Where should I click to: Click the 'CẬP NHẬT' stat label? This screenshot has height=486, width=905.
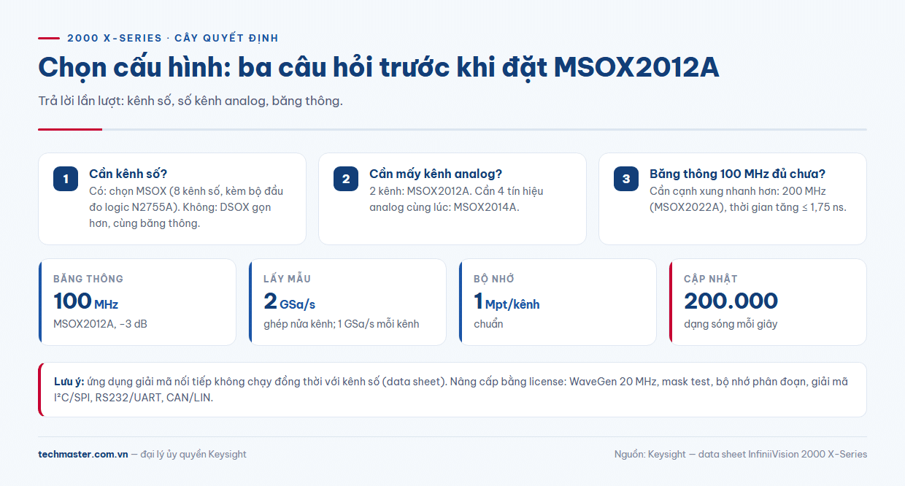pyautogui.click(x=711, y=279)
